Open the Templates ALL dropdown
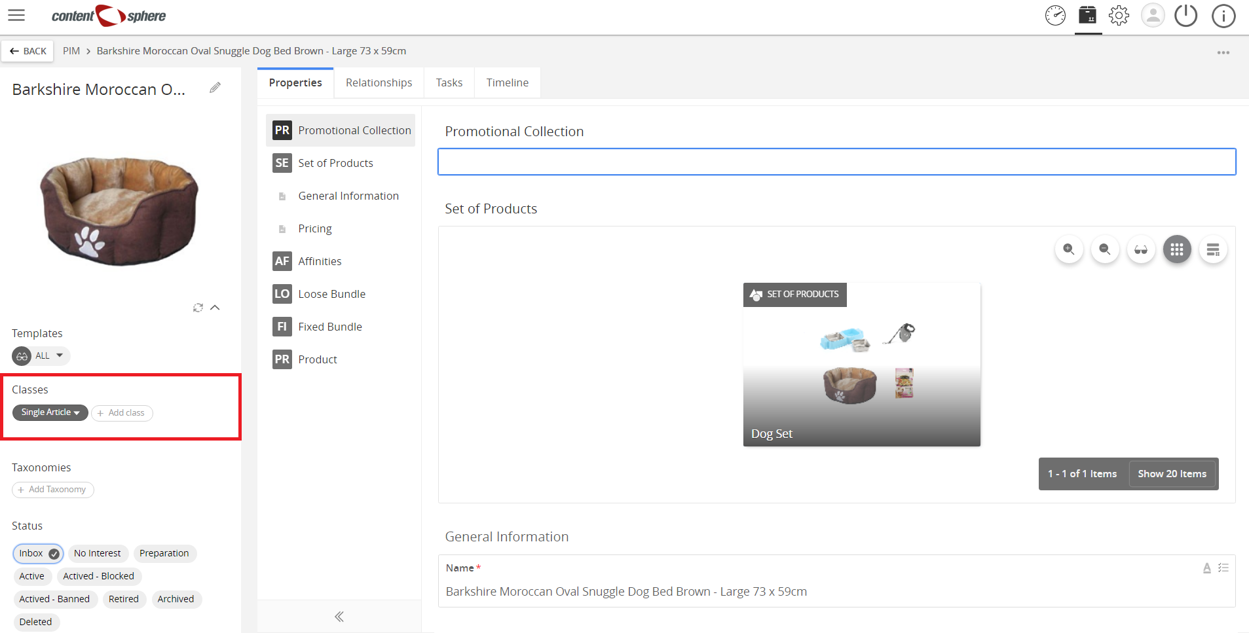The image size is (1249, 633). [41, 355]
